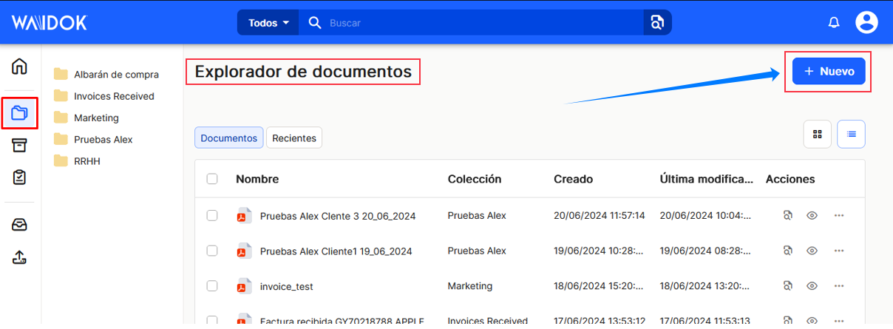Open document Pruebas Alex Cliente 3 20_06_2024
Viewport: 893px width, 329px height.
(338, 216)
